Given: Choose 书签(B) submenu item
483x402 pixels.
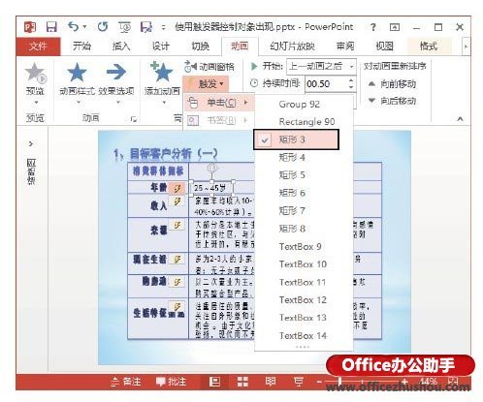Looking at the screenshot, I should pyautogui.click(x=219, y=120).
